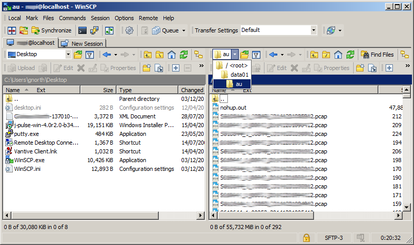Click local open directory icon
This screenshot has width=414, height=245.
point(78,55)
